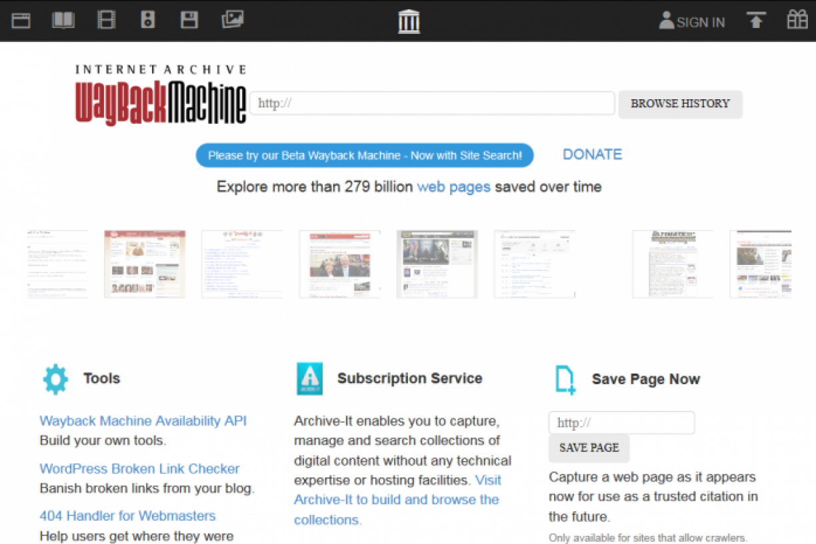Open the Audio speaker icon
This screenshot has width=816, height=544.
(148, 20)
